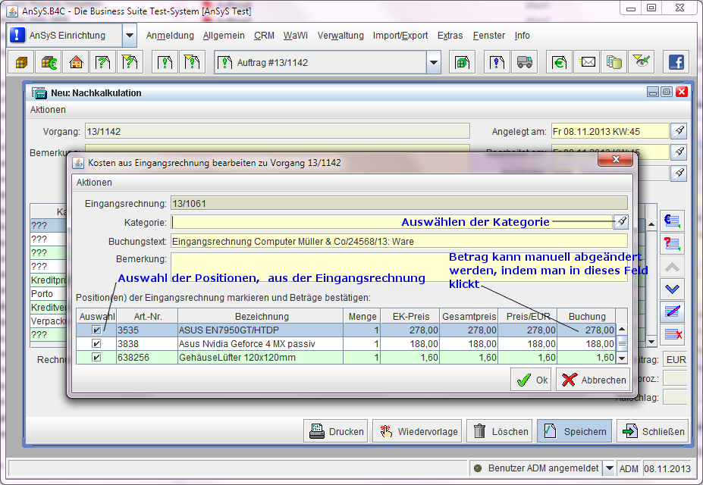Open the Aktionen menu in the dialog
This screenshot has width=703, height=485.
pos(94,183)
